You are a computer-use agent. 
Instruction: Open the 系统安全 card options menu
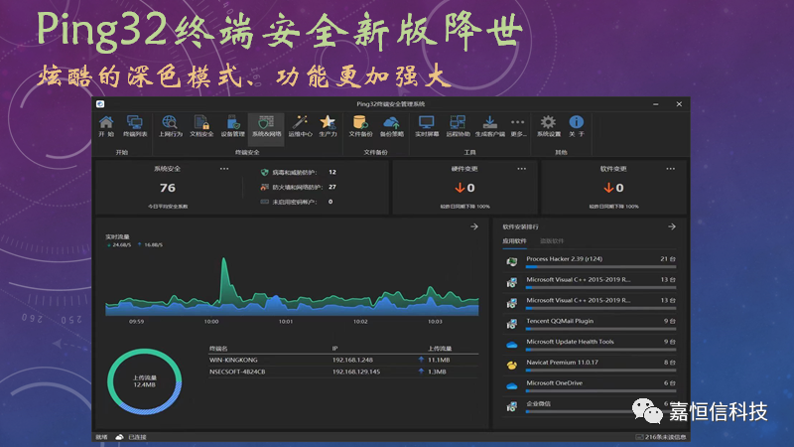click(x=224, y=169)
